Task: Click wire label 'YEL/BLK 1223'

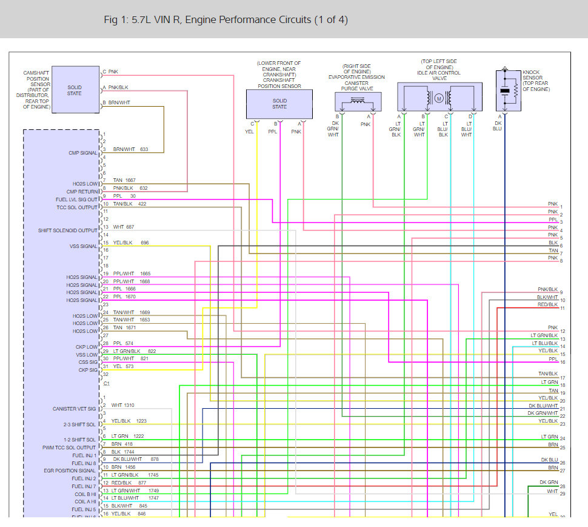Action: tap(129, 421)
